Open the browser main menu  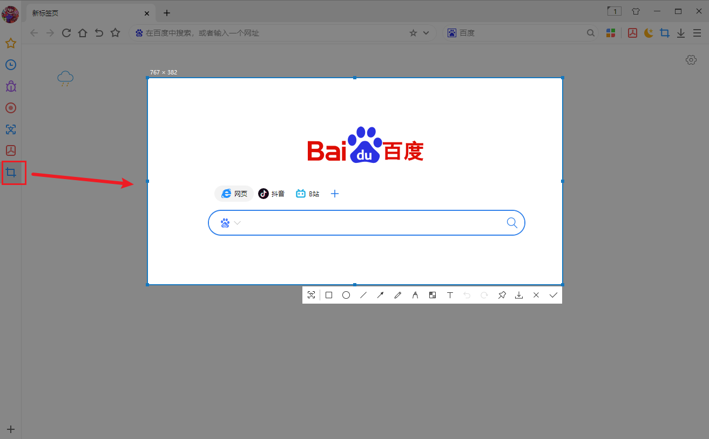697,33
